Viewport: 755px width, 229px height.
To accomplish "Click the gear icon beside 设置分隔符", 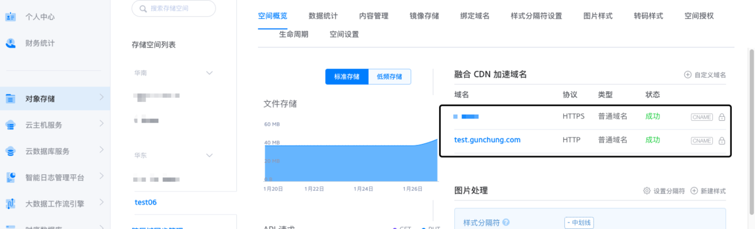I will click(x=647, y=191).
